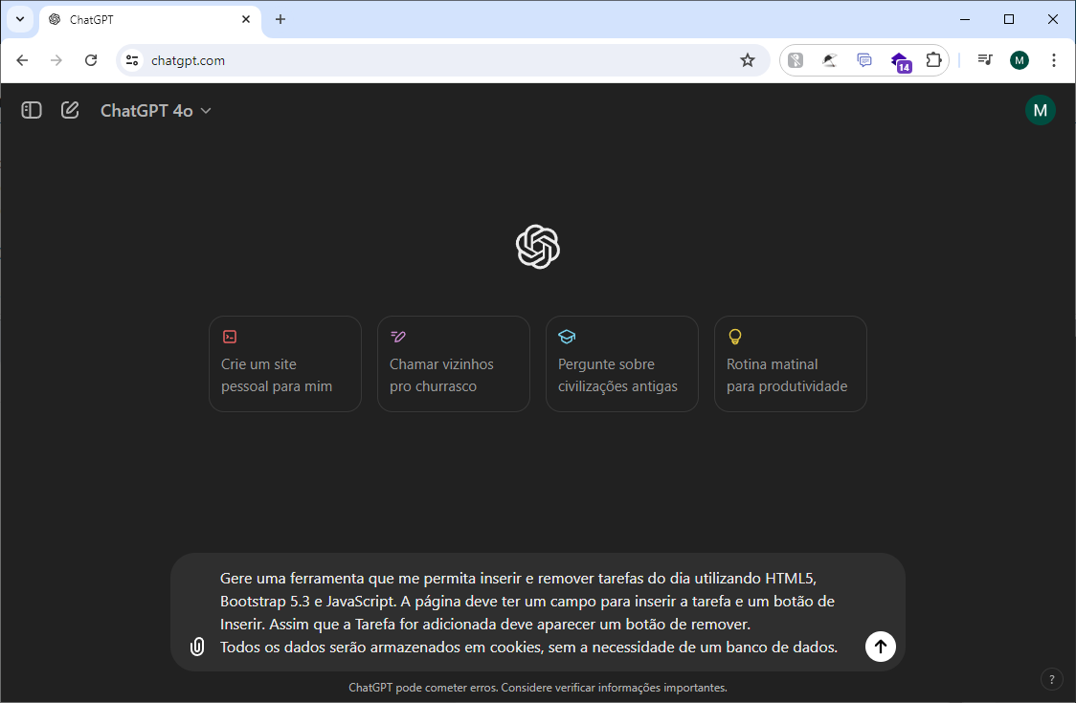The width and height of the screenshot is (1076, 703).
Task: Reload the page with the refresh icon
Action: coord(91,60)
